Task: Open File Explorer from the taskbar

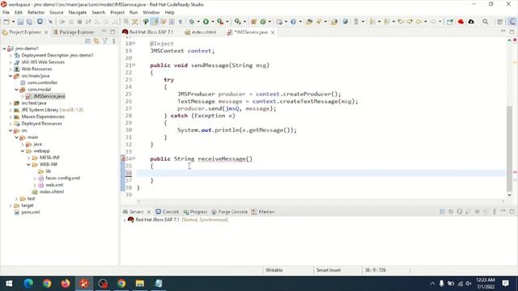Action: tap(140, 284)
